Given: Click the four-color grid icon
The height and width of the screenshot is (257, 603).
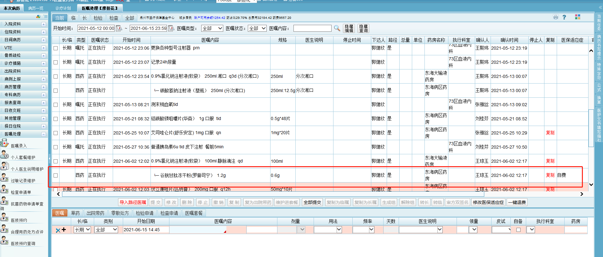Looking at the screenshot, I should coord(577,17).
